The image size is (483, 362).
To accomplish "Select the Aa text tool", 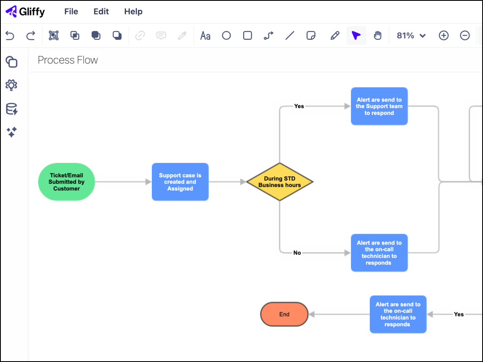I will 205,36.
